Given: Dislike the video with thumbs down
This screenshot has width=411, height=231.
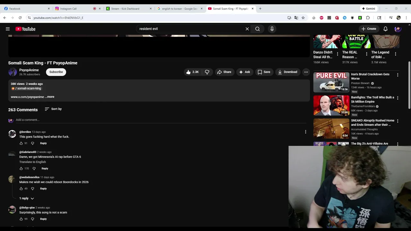Looking at the screenshot, I should click(x=207, y=72).
